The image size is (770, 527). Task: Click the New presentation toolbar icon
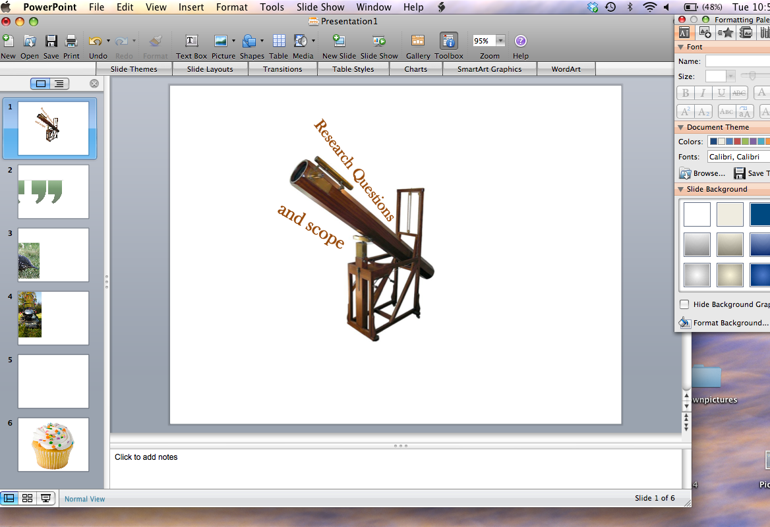pyautogui.click(x=8, y=42)
